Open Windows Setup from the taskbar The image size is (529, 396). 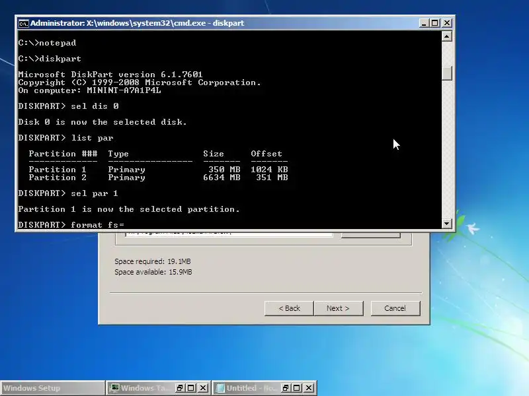click(x=52, y=388)
